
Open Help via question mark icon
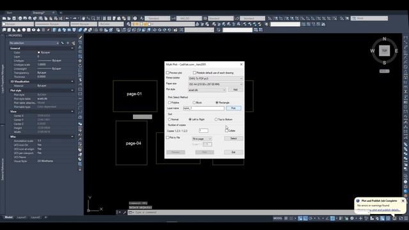tap(135, 19)
